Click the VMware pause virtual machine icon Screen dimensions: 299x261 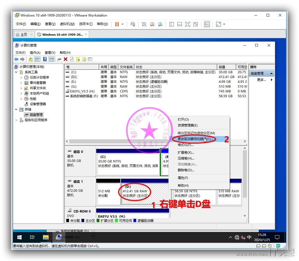coord(117,24)
